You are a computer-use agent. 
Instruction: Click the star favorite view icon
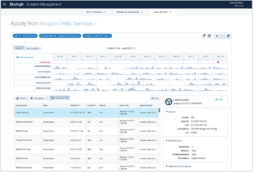click(x=217, y=36)
